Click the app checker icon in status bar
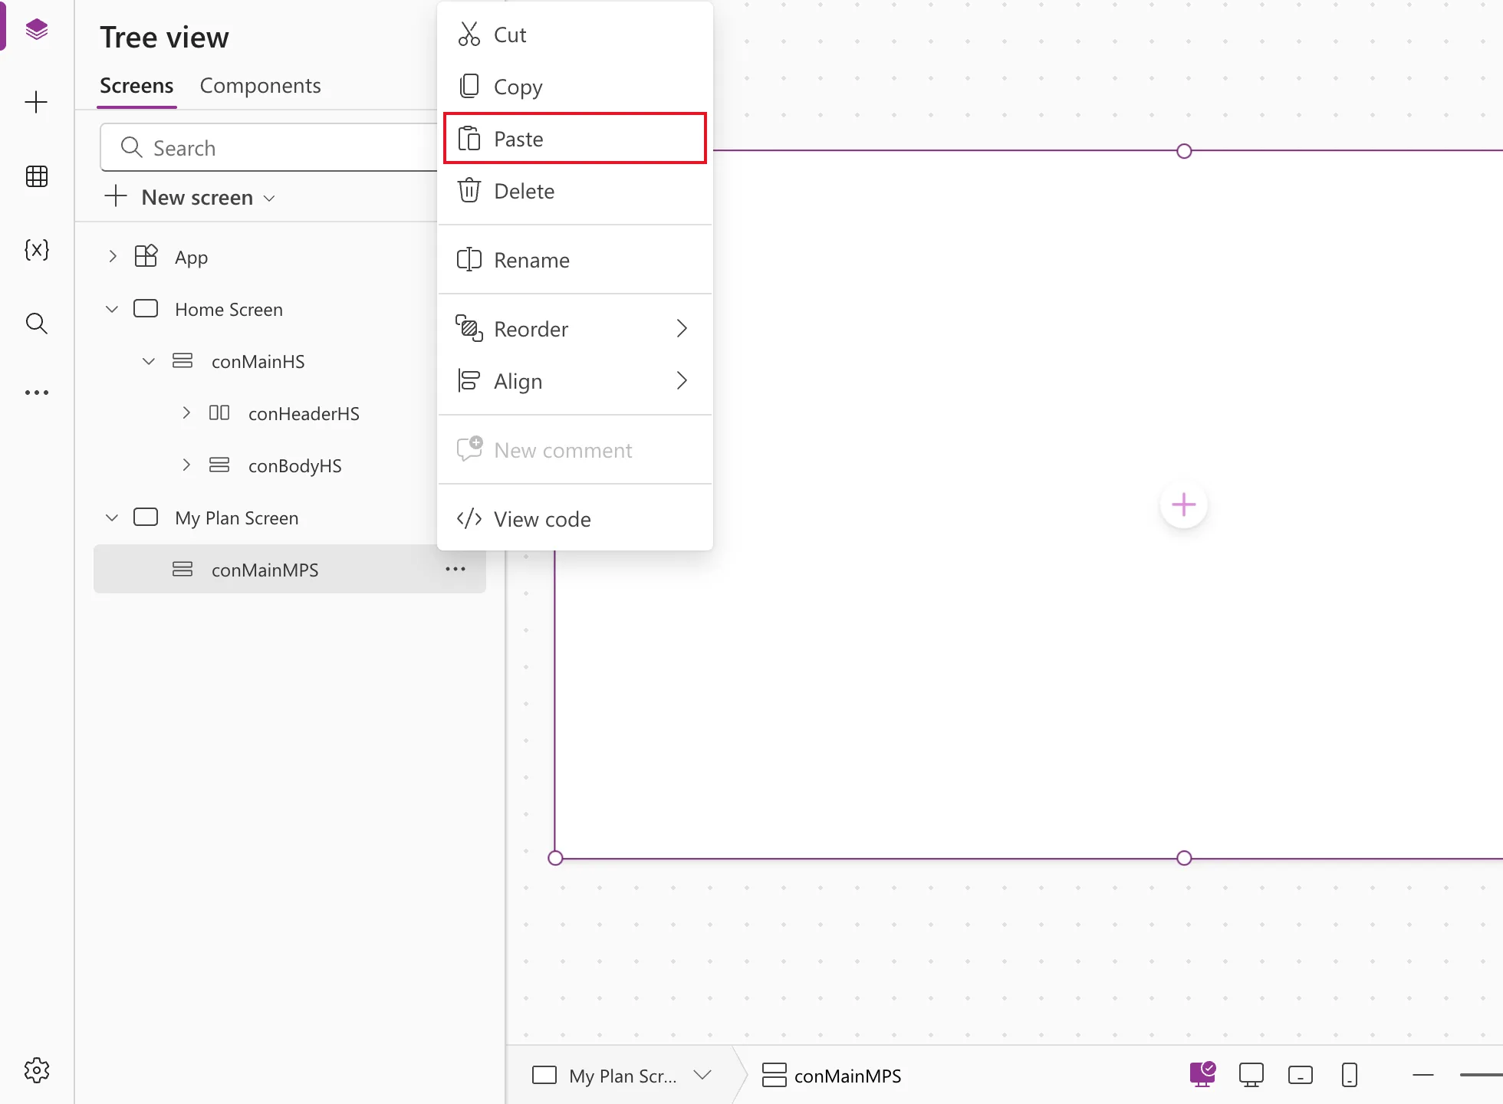The image size is (1503, 1104). coord(1203,1075)
